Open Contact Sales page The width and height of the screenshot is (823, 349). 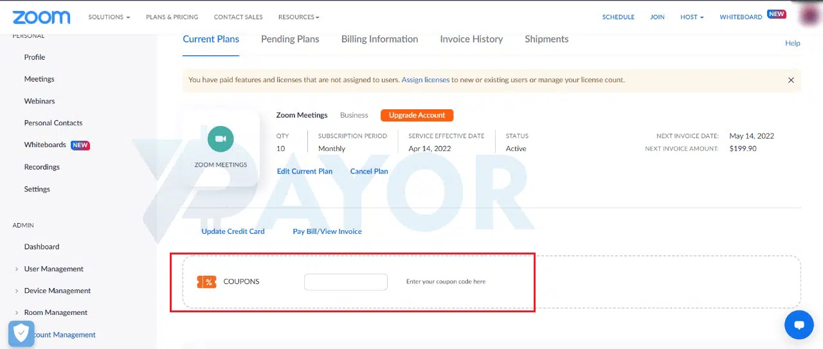pos(238,17)
